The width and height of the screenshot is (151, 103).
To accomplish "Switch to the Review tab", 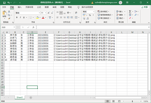I will (54, 7).
